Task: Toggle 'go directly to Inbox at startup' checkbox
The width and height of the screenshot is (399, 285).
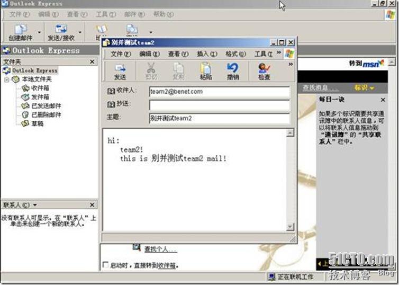Action: pos(105,265)
